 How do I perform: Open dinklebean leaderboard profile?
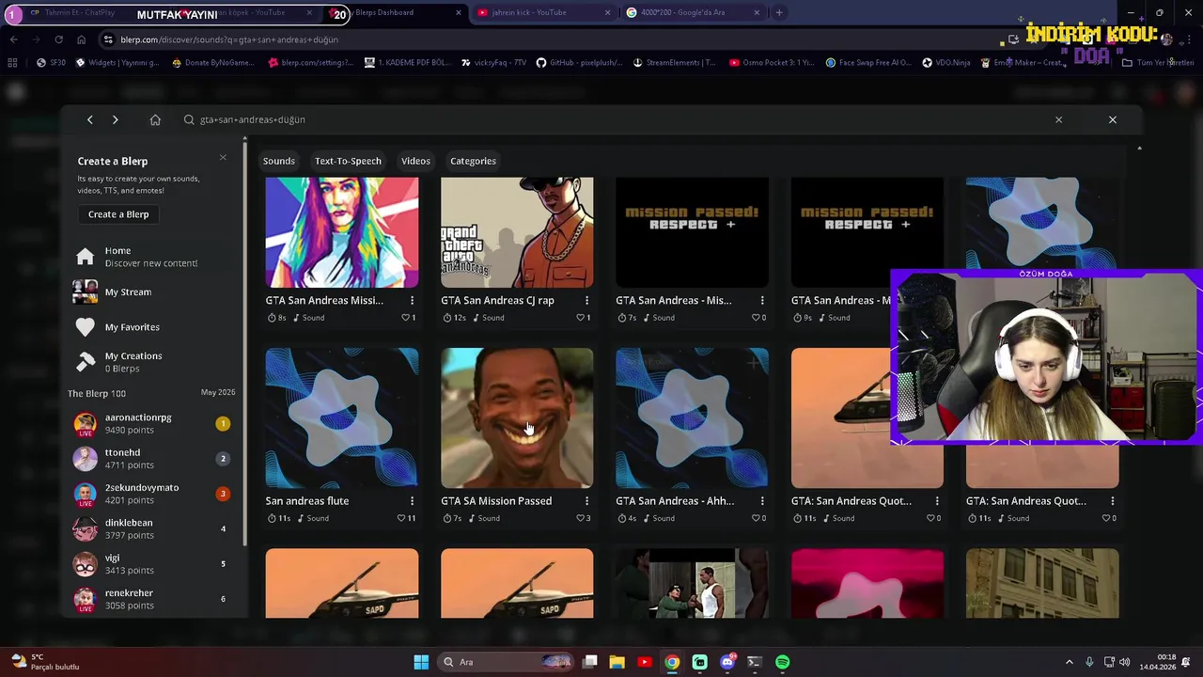tap(153, 529)
